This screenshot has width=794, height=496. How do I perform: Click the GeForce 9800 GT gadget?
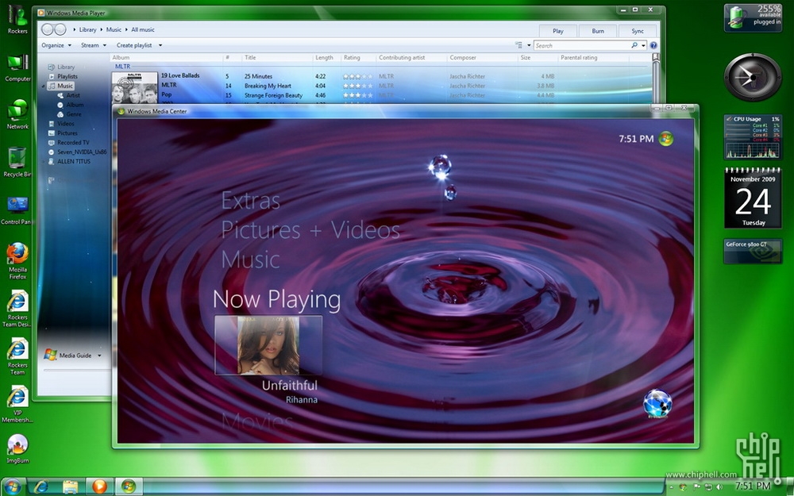(753, 252)
